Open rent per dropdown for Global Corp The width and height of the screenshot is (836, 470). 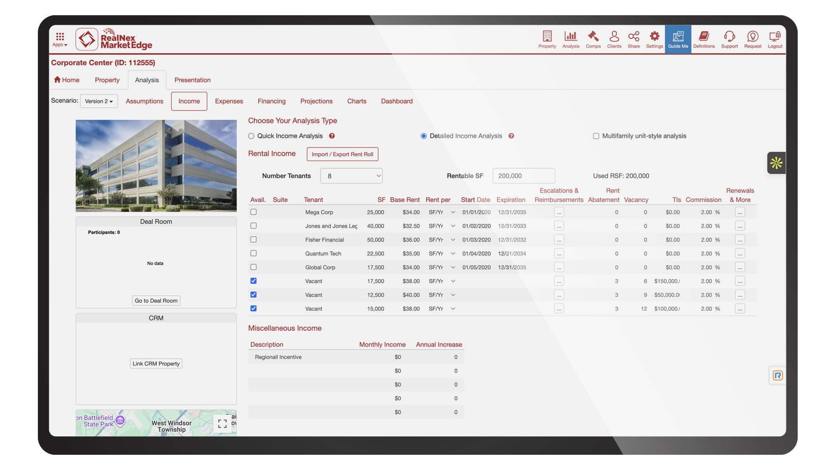(442, 267)
